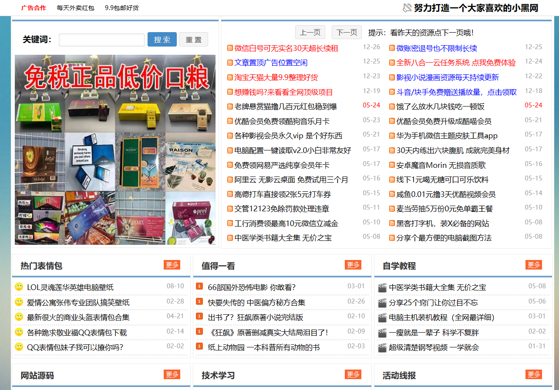The height and width of the screenshot is (390, 559).
Task: Click the 自学教程 section heading
Action: tap(399, 266)
